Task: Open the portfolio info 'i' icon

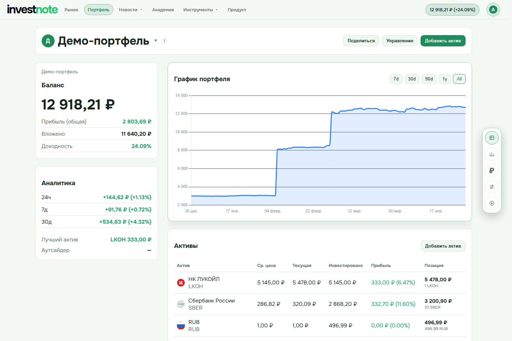Action: (x=164, y=41)
